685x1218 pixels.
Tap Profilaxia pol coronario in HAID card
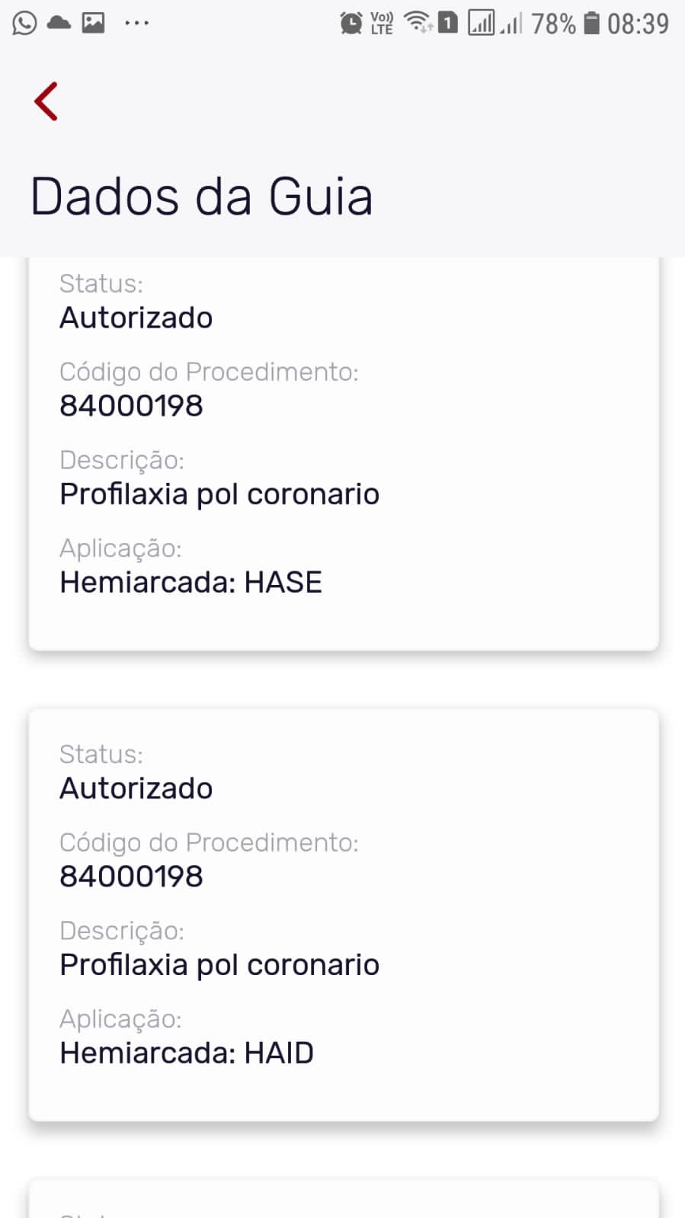[219, 965]
